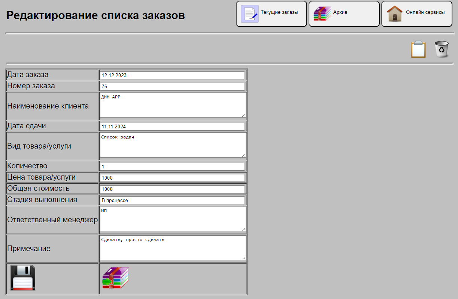Click the recycle bin delete icon
The image size is (458, 299).
pos(442,49)
